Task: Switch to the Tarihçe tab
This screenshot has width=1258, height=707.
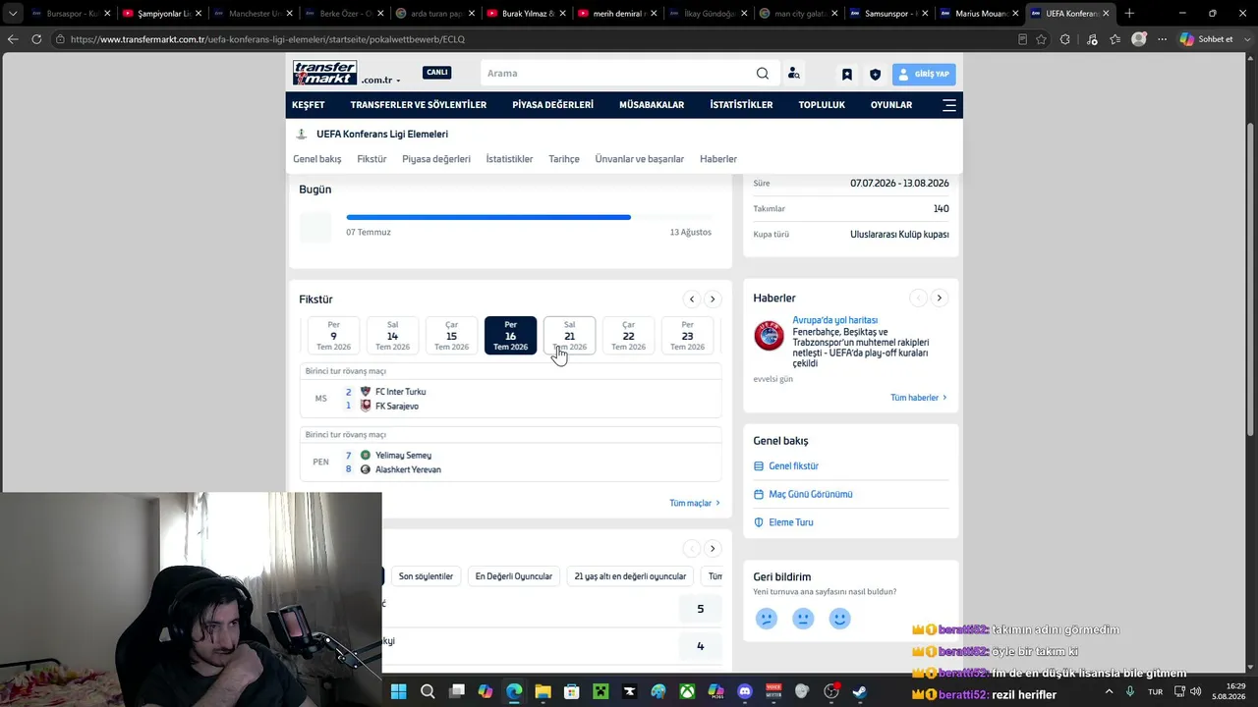Action: pyautogui.click(x=564, y=159)
